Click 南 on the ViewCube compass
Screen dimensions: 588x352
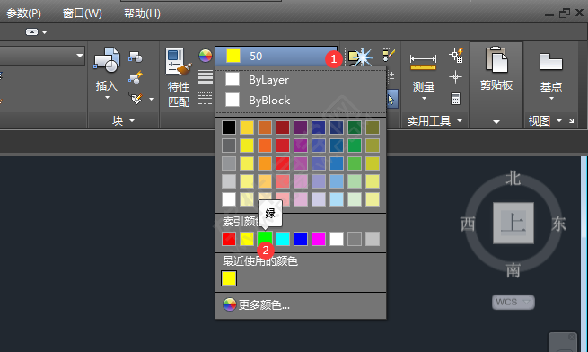pos(513,269)
